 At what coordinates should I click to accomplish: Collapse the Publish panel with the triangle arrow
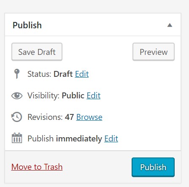coord(170,25)
